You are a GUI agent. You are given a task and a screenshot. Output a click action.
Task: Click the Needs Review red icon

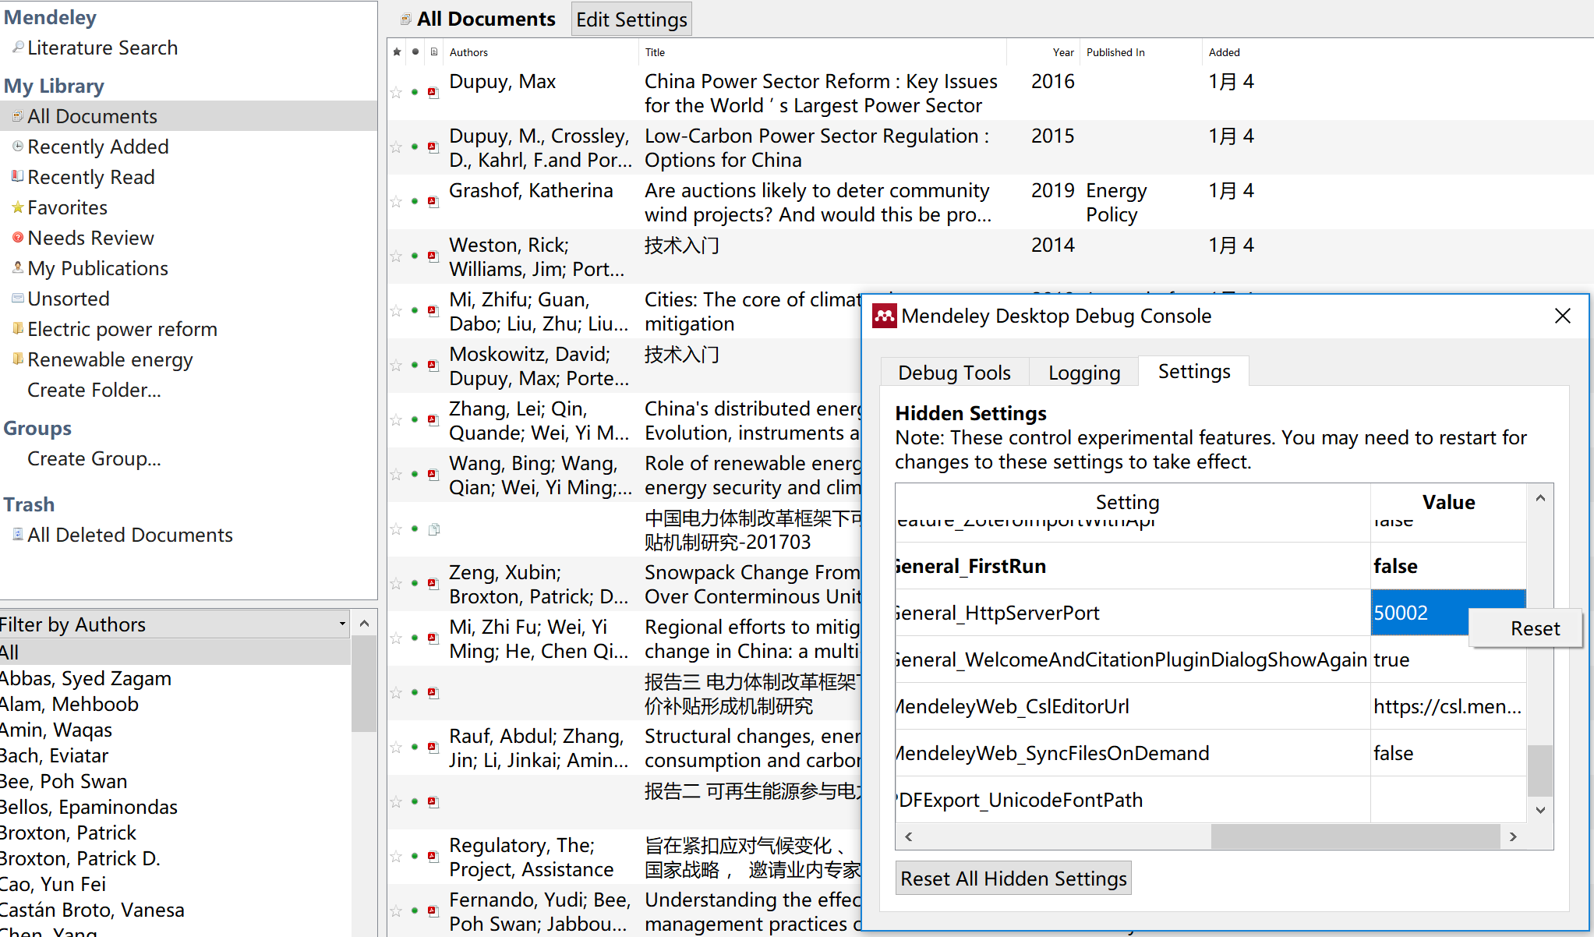(18, 238)
